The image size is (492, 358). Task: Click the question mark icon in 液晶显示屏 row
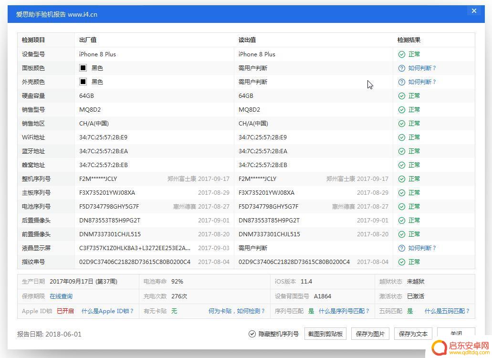[x=402, y=248]
